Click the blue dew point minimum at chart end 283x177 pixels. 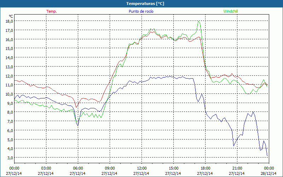267,156
